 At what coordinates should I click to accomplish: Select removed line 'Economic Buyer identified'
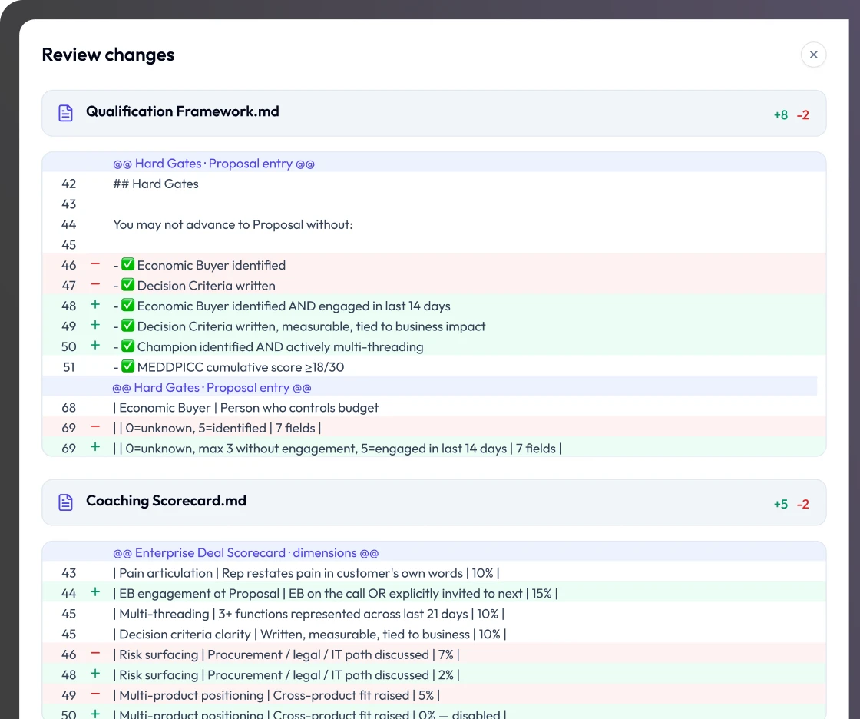point(434,265)
